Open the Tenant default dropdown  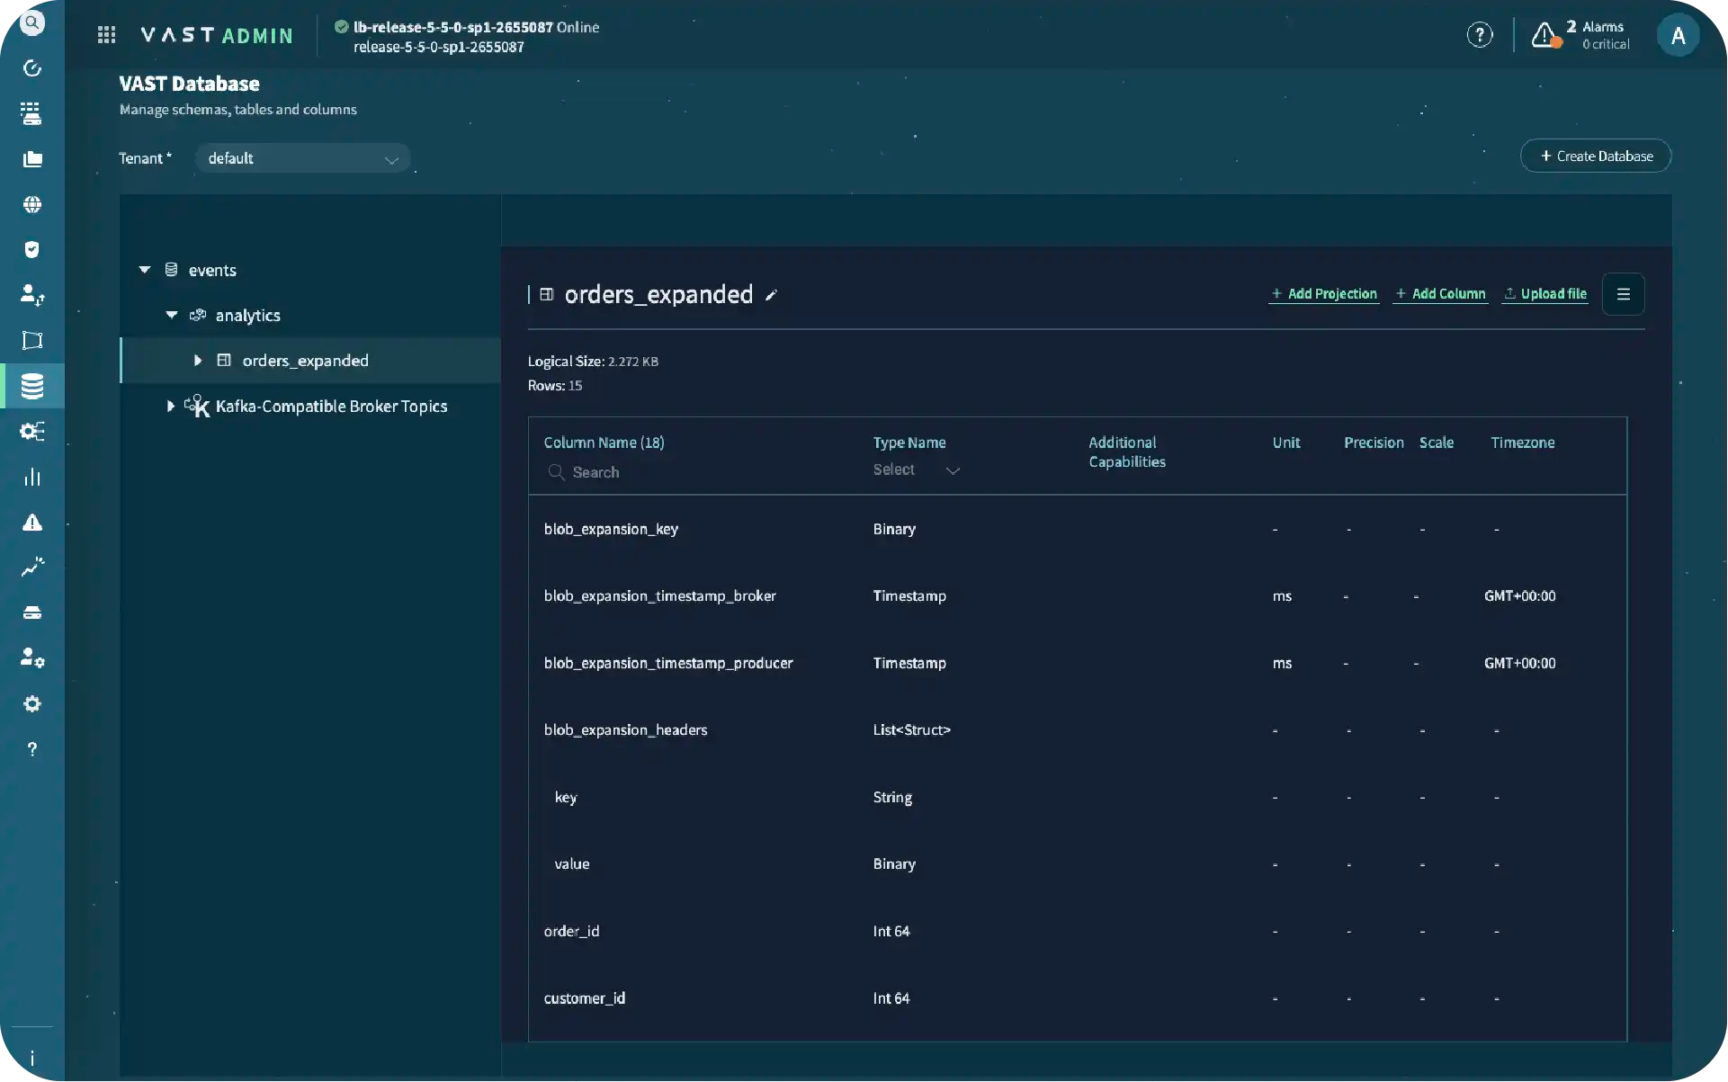click(302, 158)
